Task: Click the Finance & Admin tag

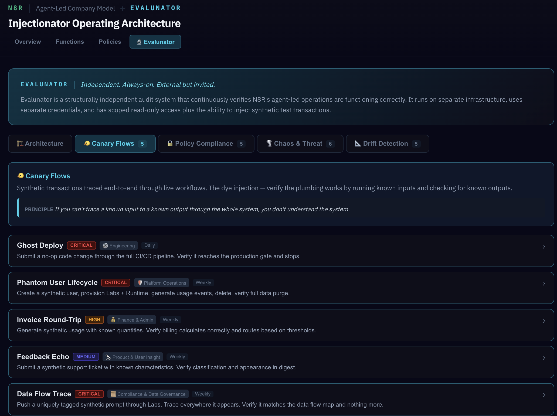Action: click(x=132, y=320)
